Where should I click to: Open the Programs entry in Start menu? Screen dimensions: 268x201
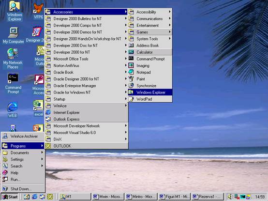pos(23,146)
